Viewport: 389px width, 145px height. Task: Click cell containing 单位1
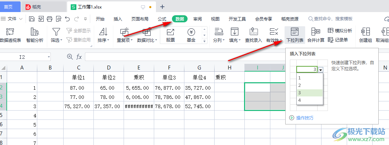tap(79, 78)
